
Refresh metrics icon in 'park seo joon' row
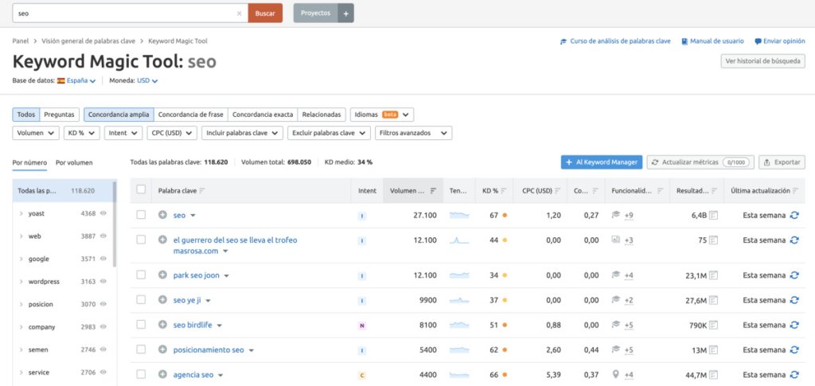tap(794, 275)
